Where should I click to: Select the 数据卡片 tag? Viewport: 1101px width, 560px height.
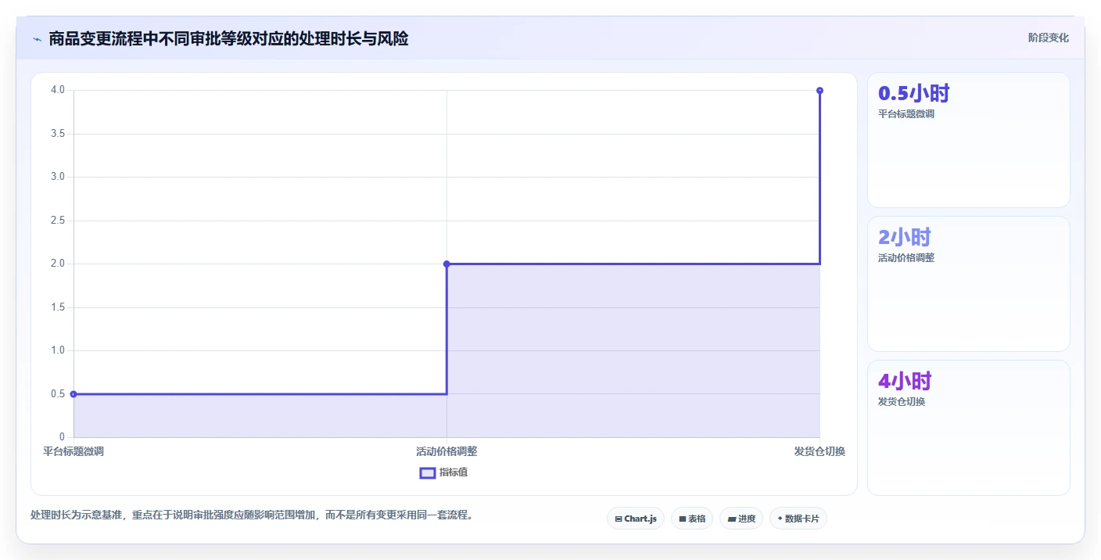point(798,519)
